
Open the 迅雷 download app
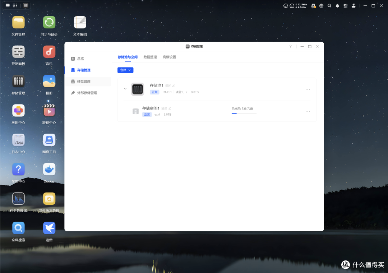(49, 228)
